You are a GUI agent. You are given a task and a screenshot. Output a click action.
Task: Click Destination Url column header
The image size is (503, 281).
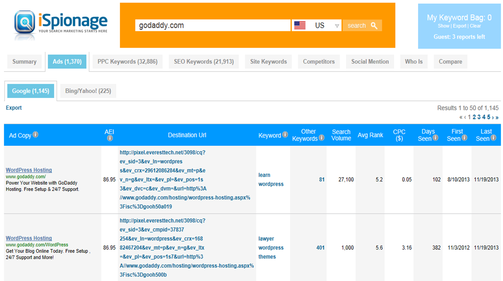[x=187, y=135]
